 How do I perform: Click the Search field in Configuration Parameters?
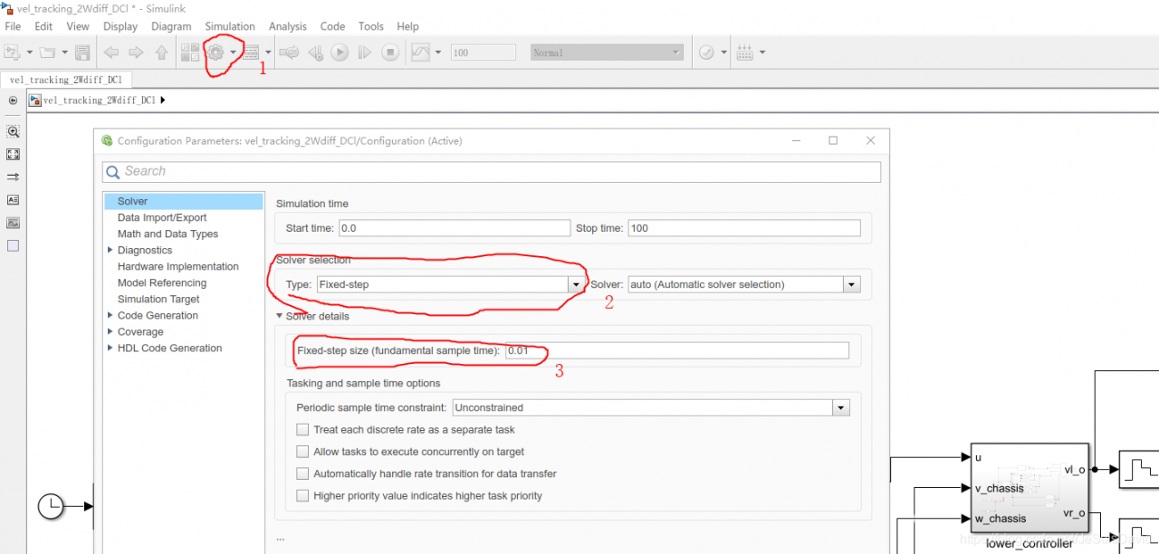pos(492,171)
